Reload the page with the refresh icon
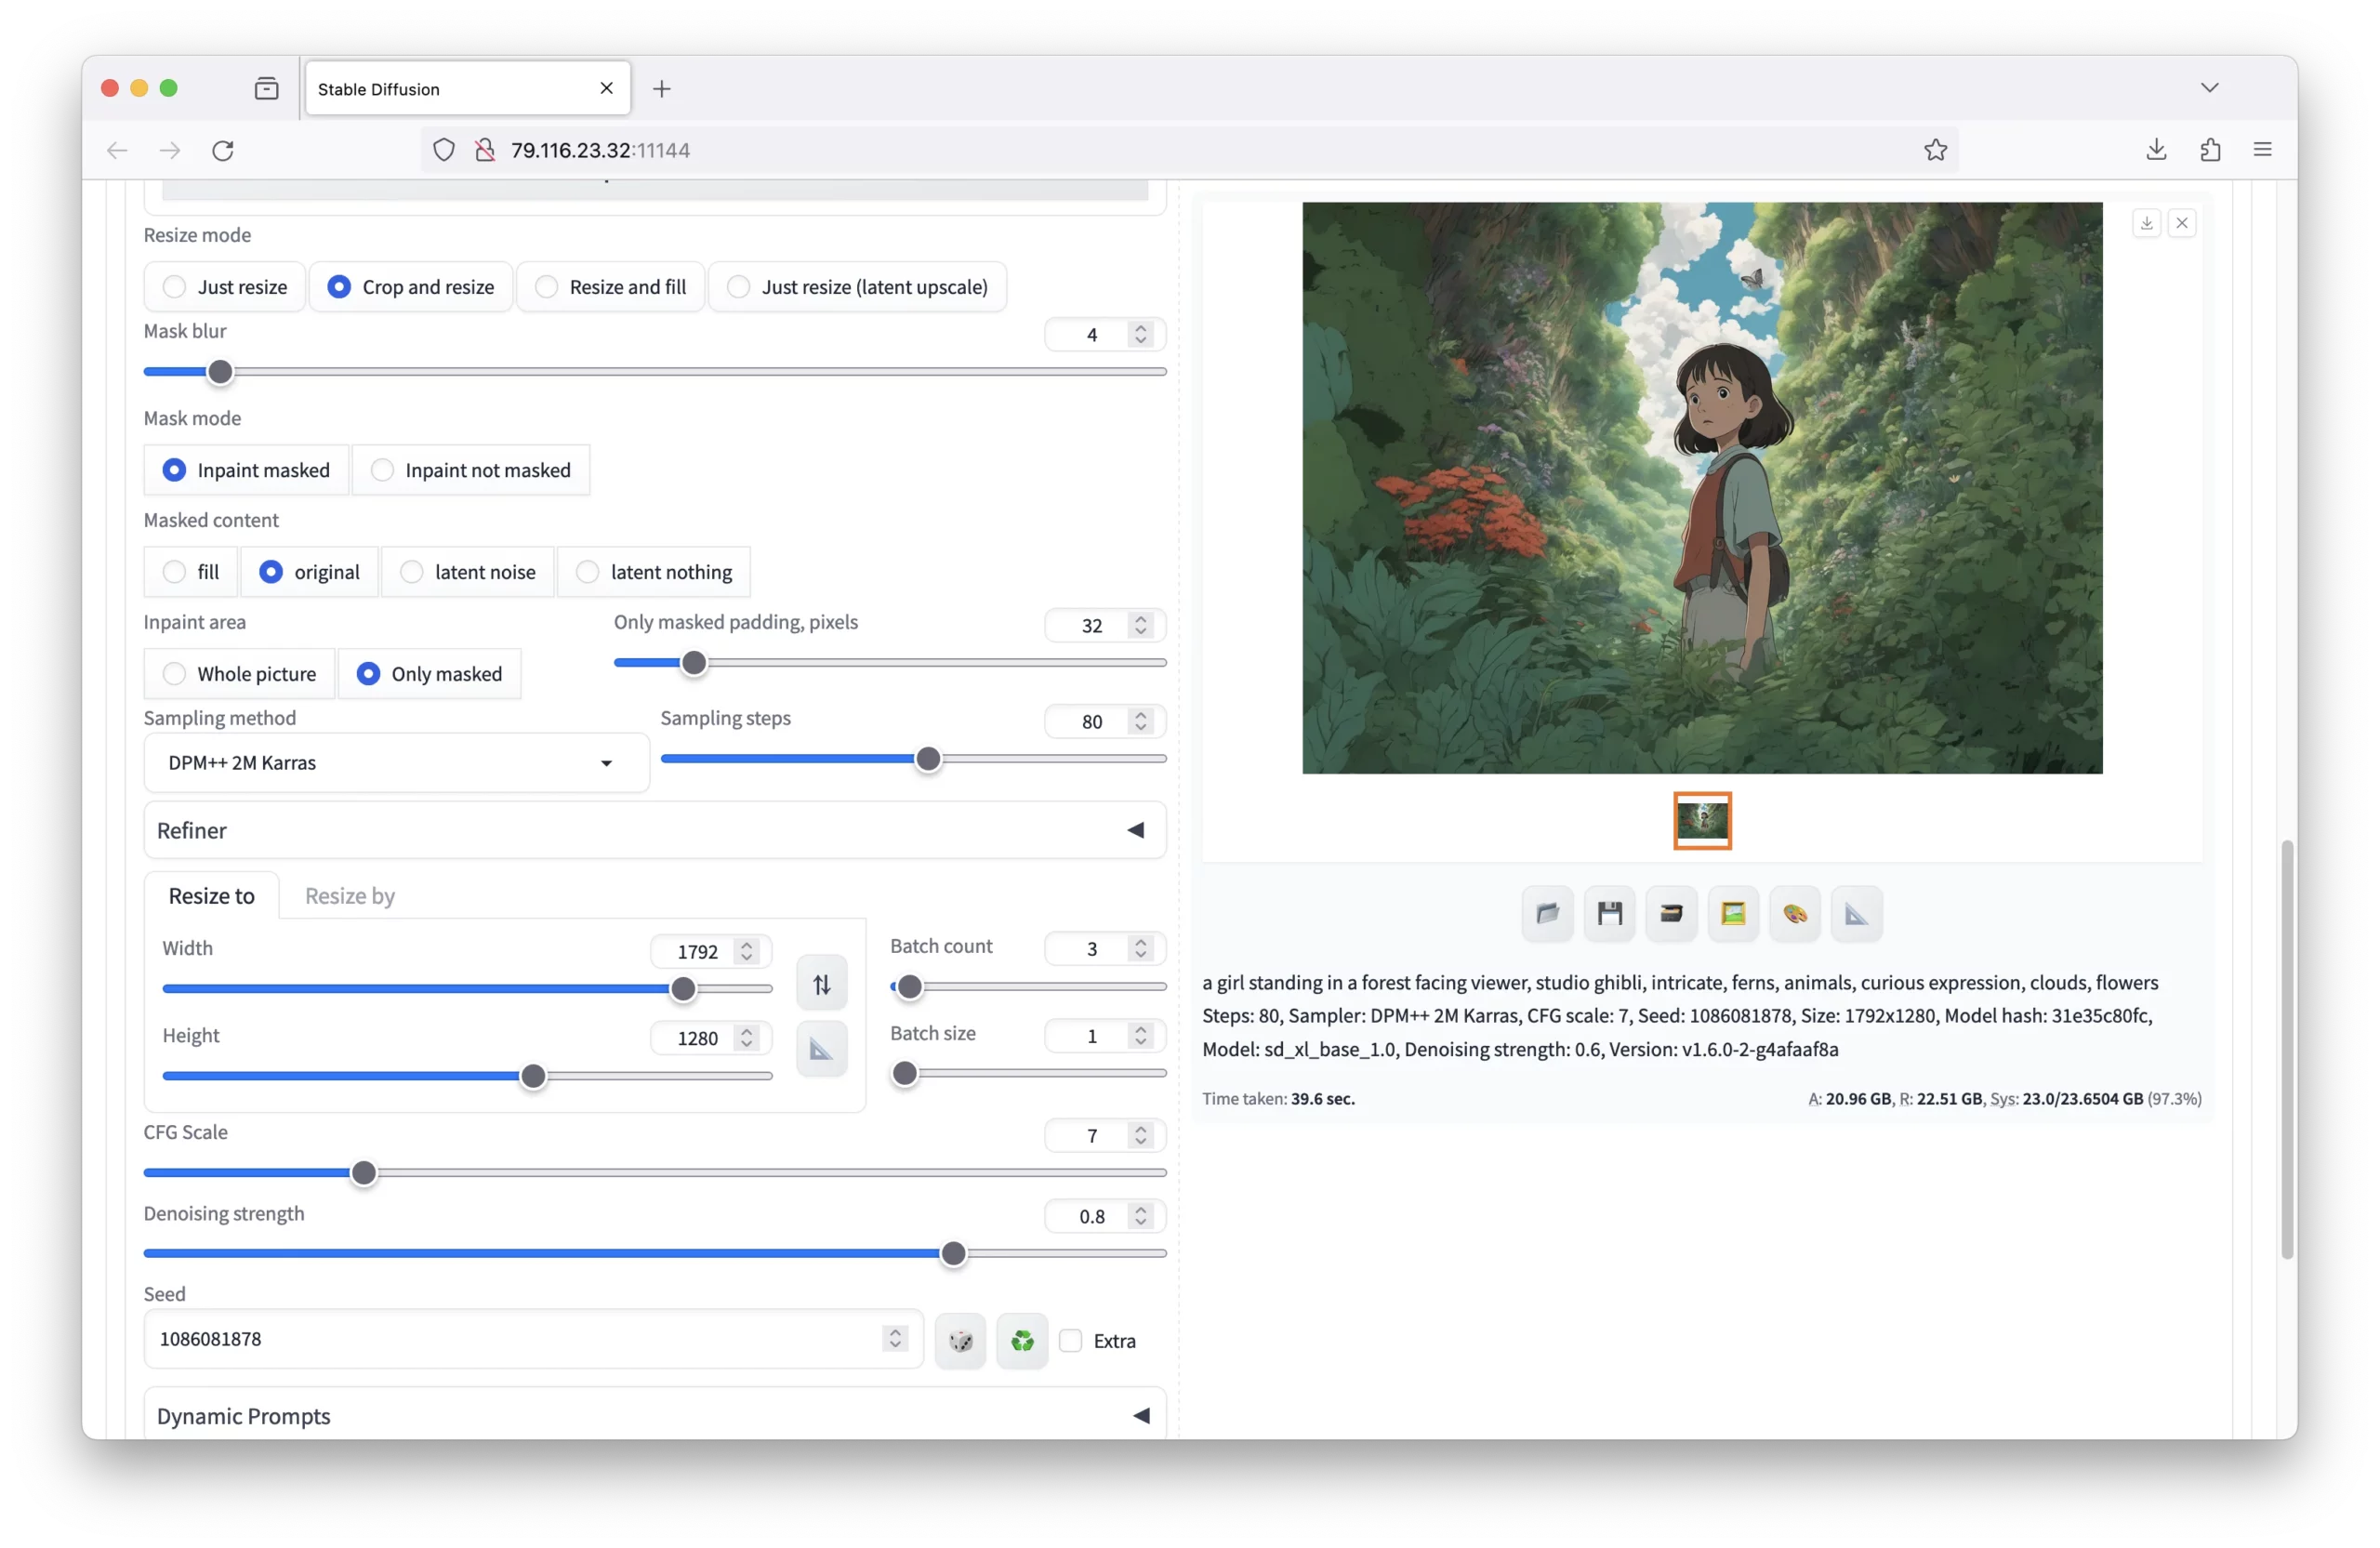 223,150
